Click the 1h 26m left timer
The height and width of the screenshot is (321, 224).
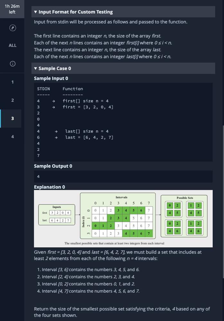pyautogui.click(x=12, y=9)
